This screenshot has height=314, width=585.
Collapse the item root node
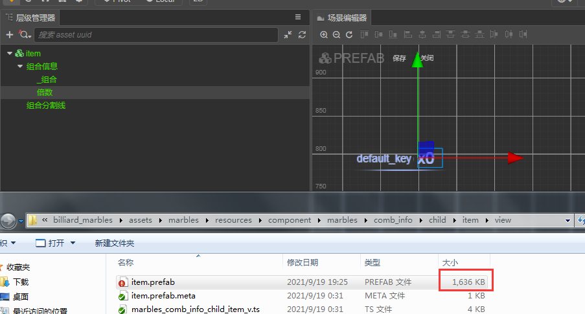10,53
